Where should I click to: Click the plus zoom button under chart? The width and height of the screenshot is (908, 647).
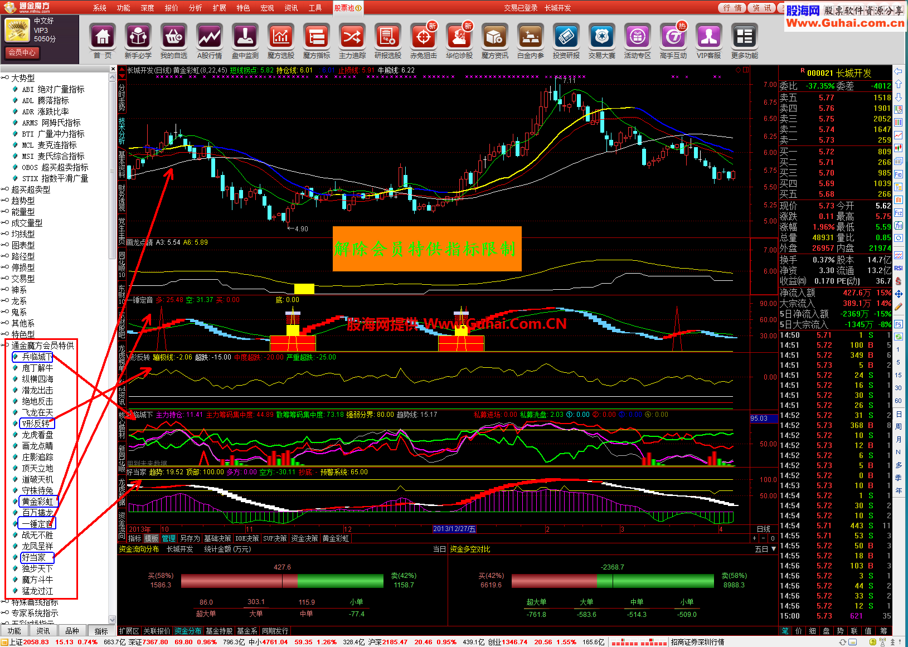click(x=754, y=538)
